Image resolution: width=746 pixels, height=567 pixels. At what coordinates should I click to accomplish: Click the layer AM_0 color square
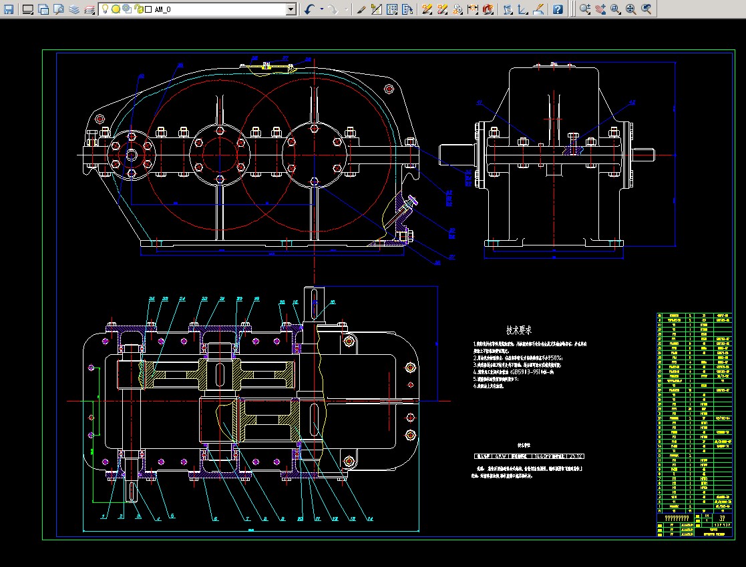[148, 9]
